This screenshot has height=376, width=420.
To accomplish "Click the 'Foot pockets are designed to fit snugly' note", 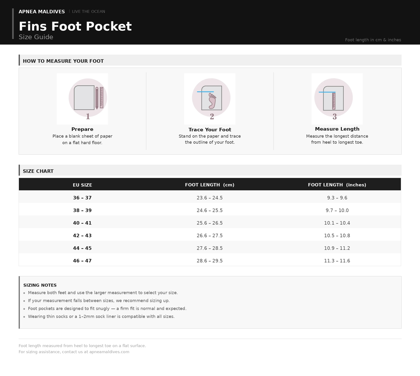I will click(x=107, y=309).
